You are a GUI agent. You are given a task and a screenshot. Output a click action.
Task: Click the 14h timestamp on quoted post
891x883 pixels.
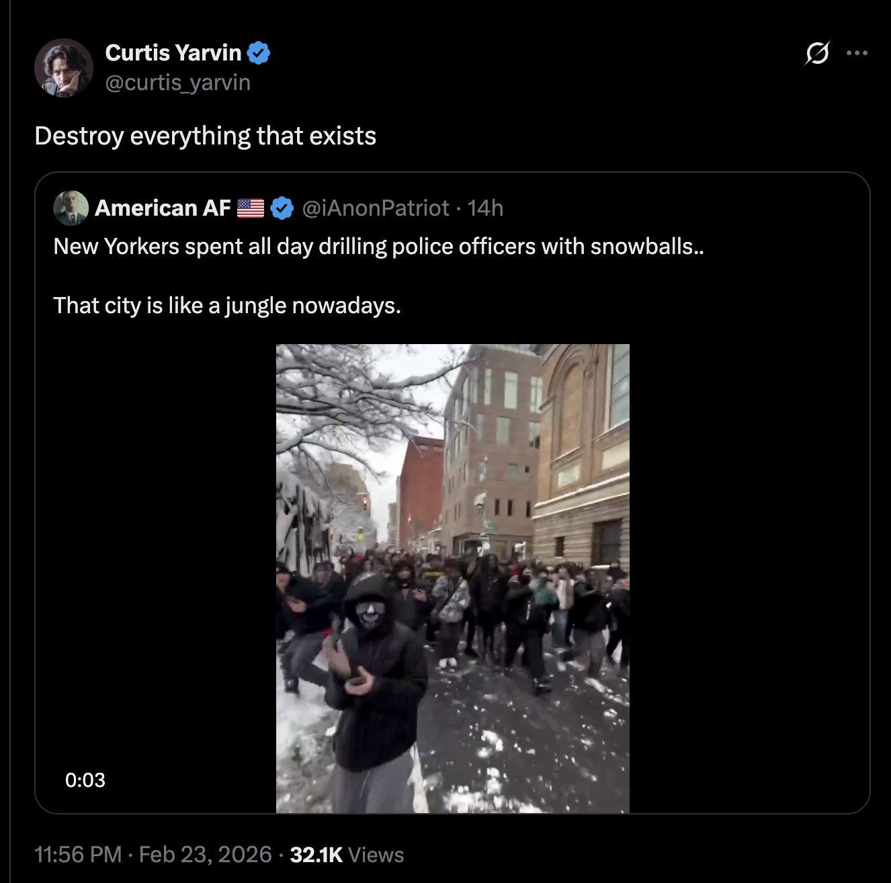tap(485, 208)
